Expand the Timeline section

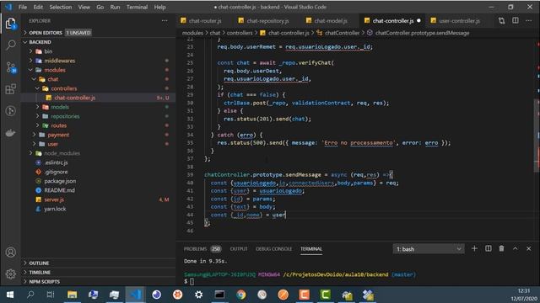[99, 272]
